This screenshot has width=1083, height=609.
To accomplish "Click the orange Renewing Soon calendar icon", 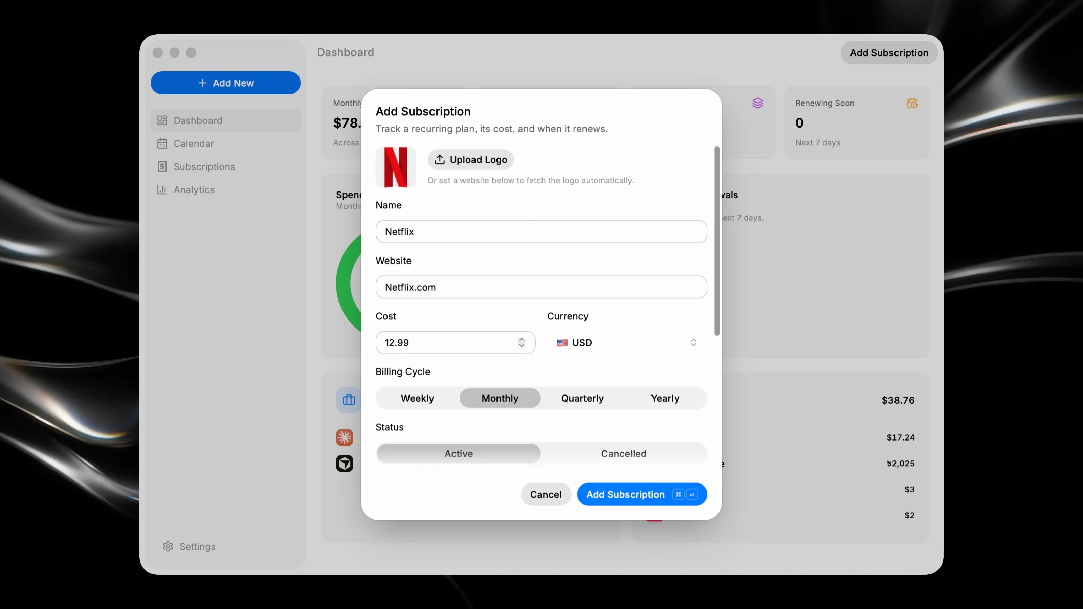I will click(x=912, y=103).
